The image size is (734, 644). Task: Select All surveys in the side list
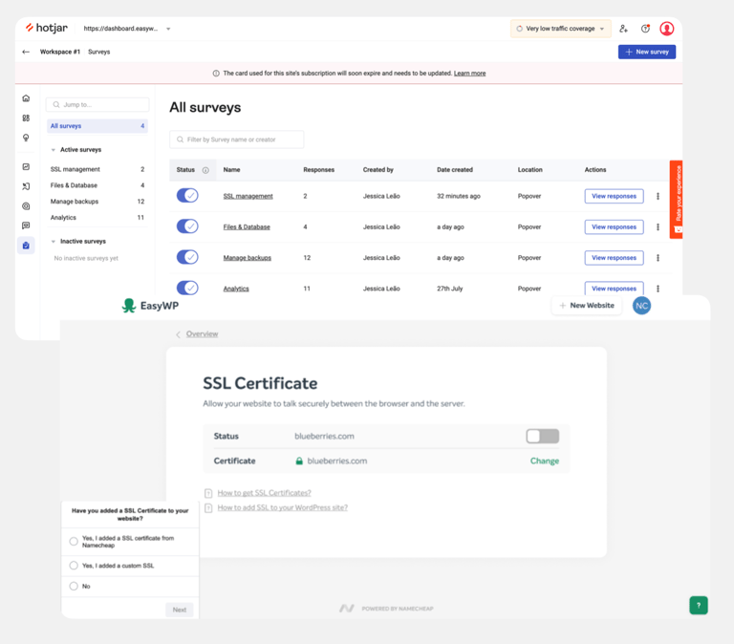point(97,126)
